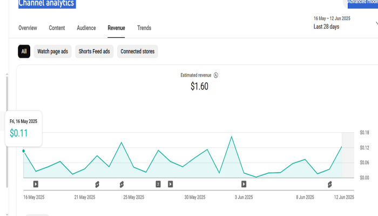
Task: Filter revenue by Shorts Feed ads
Action: (94, 51)
